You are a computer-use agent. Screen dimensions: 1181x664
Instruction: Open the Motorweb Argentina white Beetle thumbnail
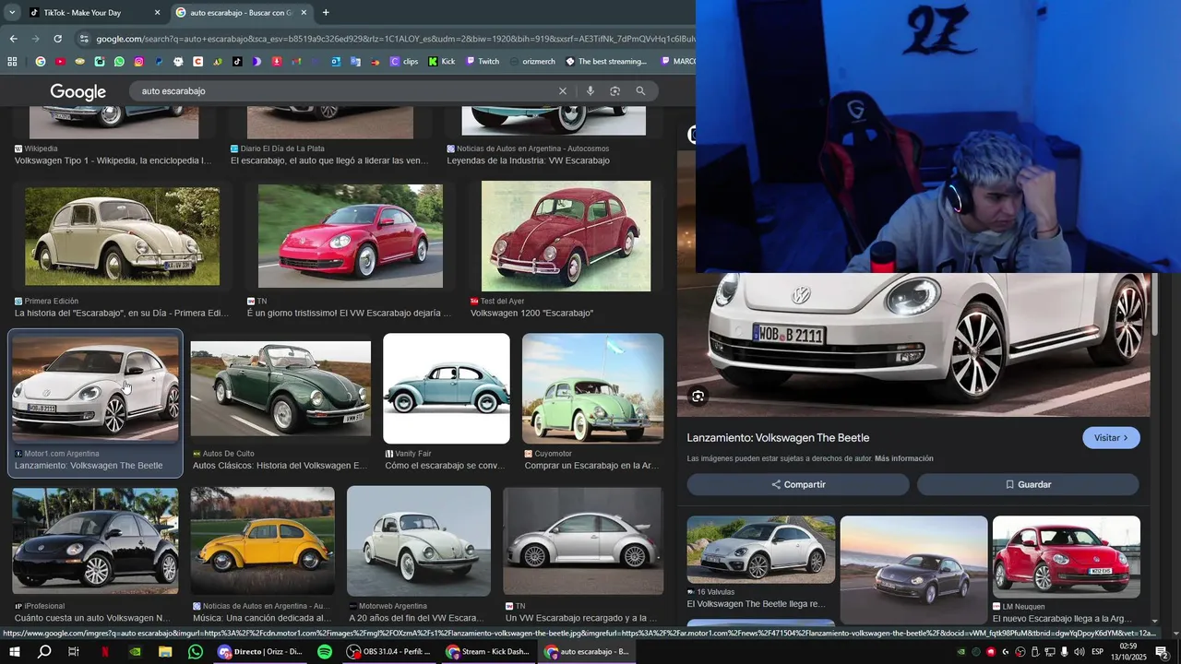click(x=419, y=540)
